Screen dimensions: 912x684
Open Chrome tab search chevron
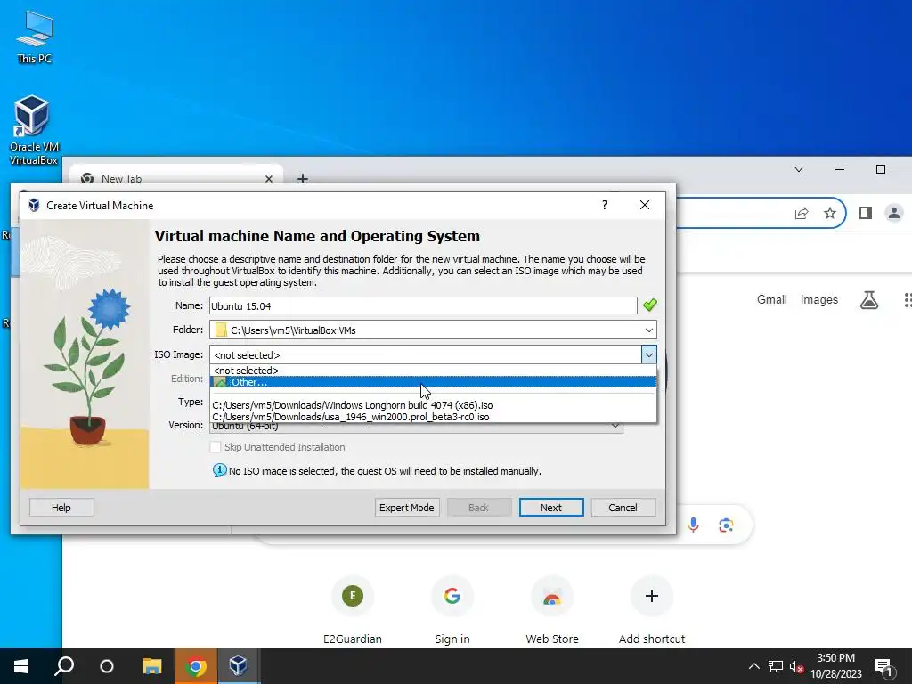pos(799,169)
